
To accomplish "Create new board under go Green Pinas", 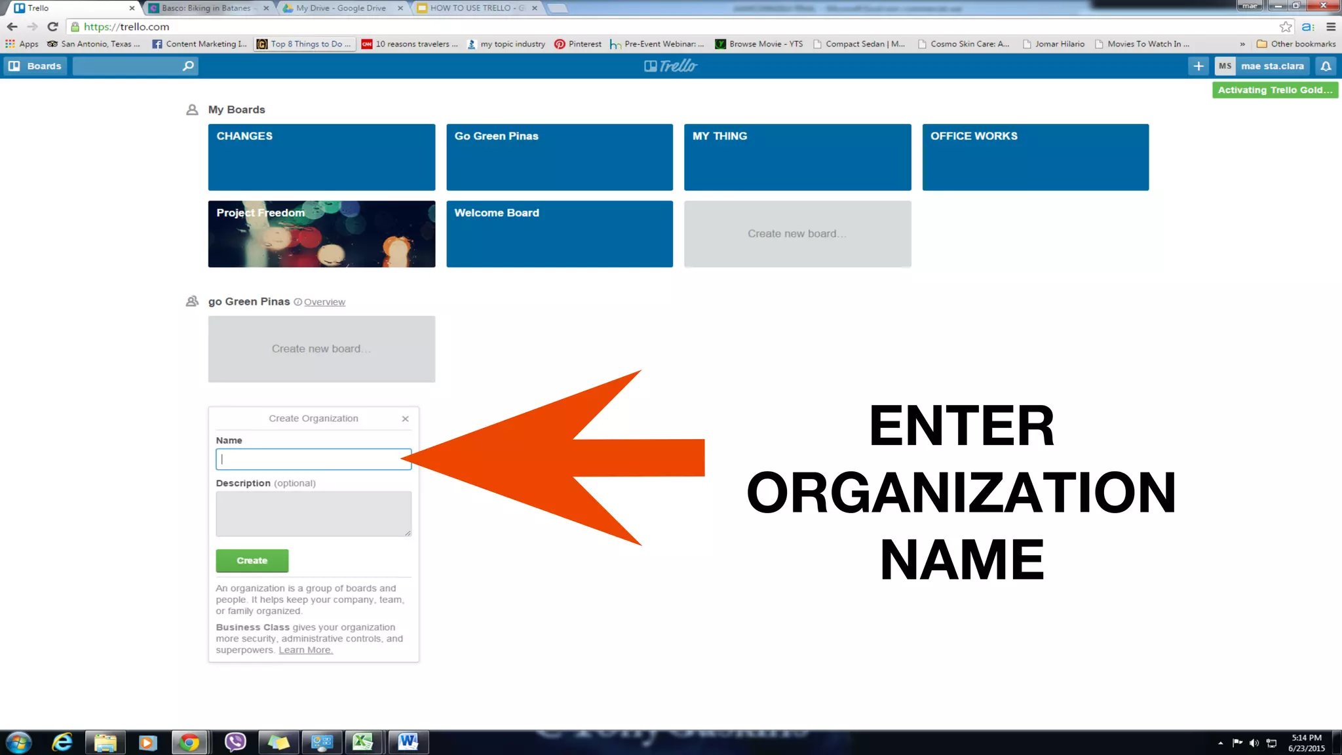I will point(321,349).
